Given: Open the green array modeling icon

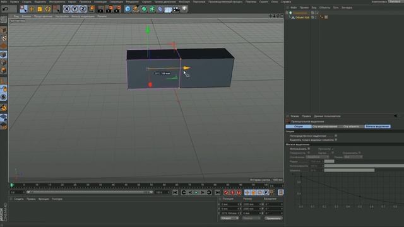Looking at the screenshot, I should 152,9.
